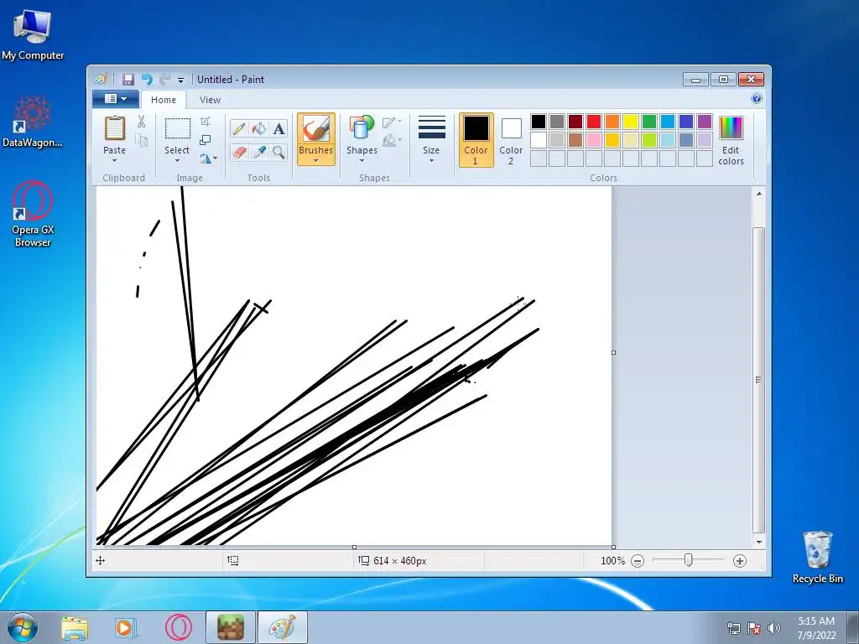Pick the gray 50% color swatch
Viewport: 859px width, 644px height.
pyautogui.click(x=557, y=122)
